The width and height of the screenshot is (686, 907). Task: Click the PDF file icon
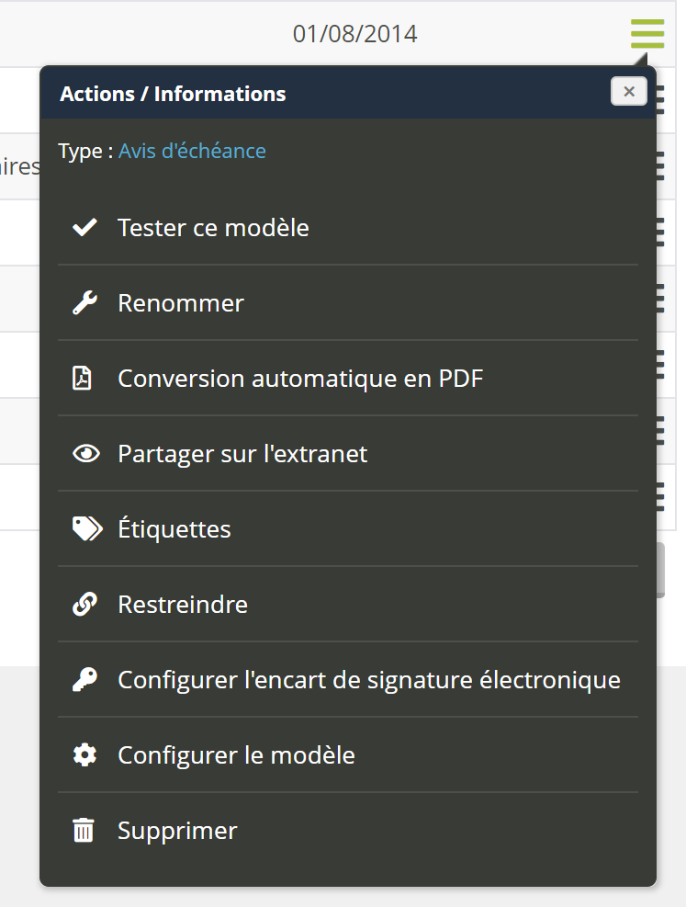(84, 379)
